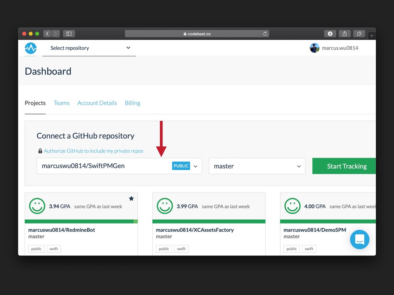Open the Select repository dropdown
This screenshot has width=394, height=295.
(89, 48)
